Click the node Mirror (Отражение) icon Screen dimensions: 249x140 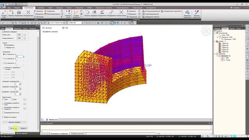45,11
